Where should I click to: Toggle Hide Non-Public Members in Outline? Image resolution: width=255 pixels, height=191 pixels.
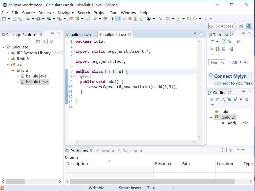(241, 100)
